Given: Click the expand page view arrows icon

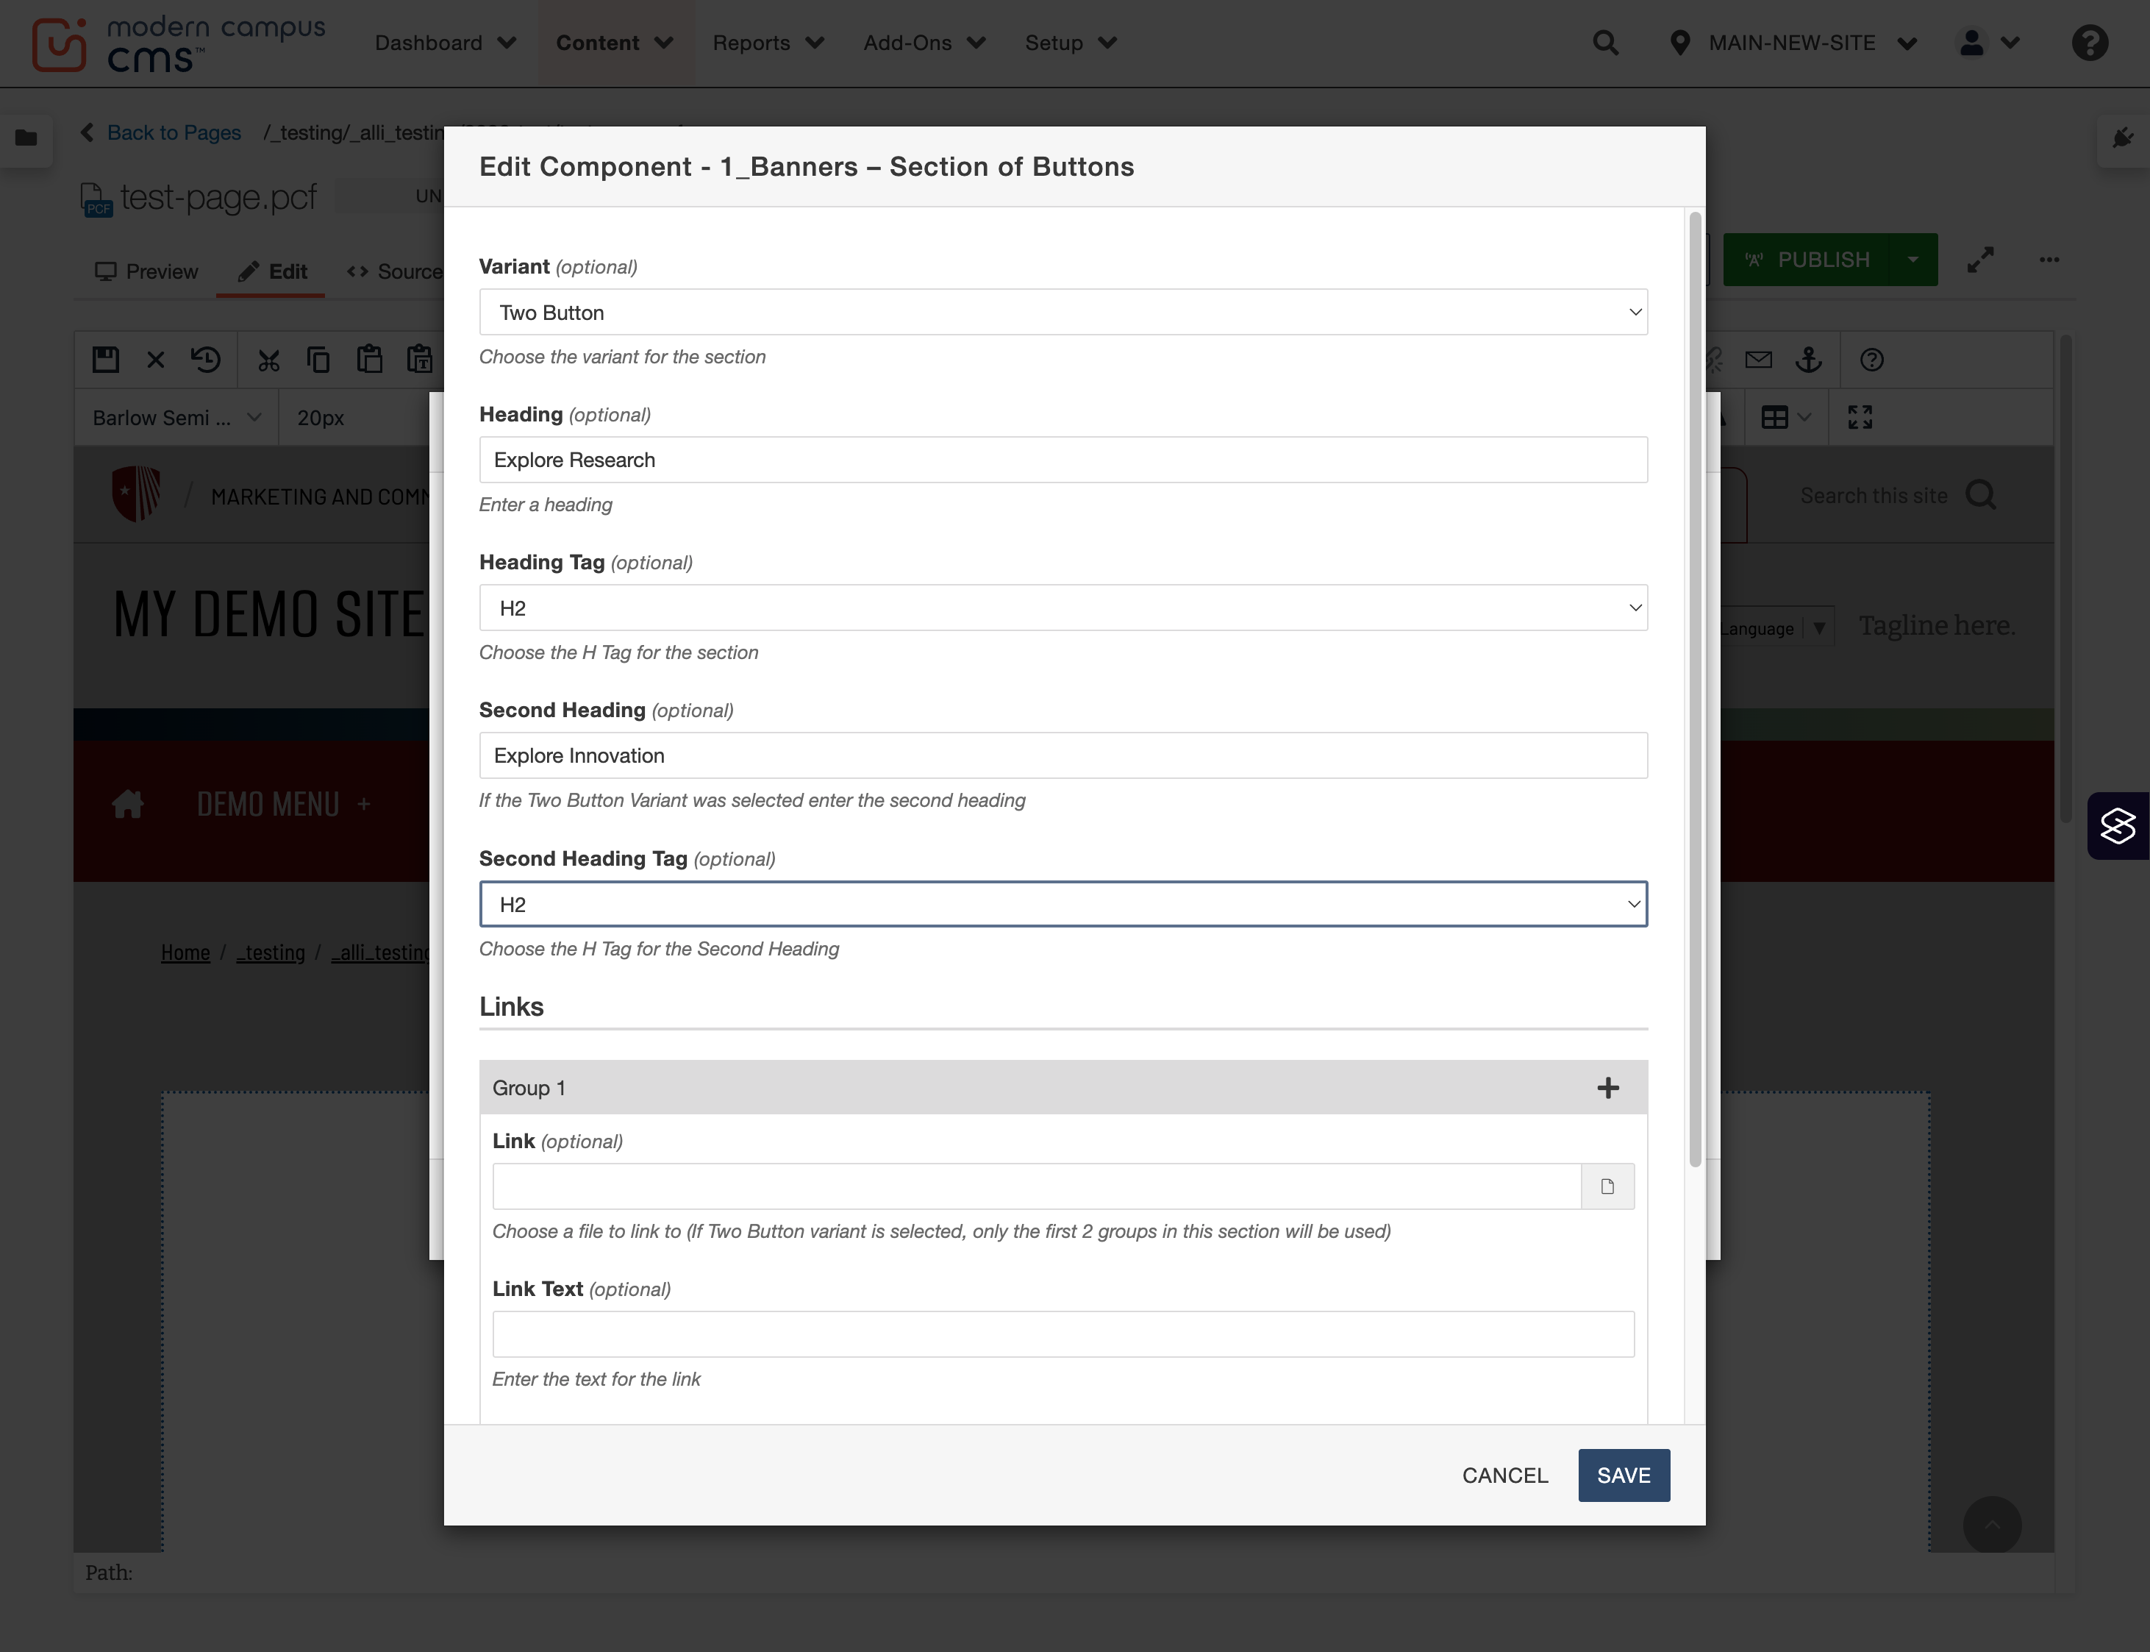Looking at the screenshot, I should [1981, 260].
